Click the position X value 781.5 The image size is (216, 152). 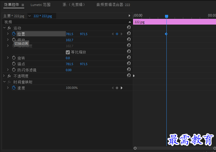coord(69,34)
